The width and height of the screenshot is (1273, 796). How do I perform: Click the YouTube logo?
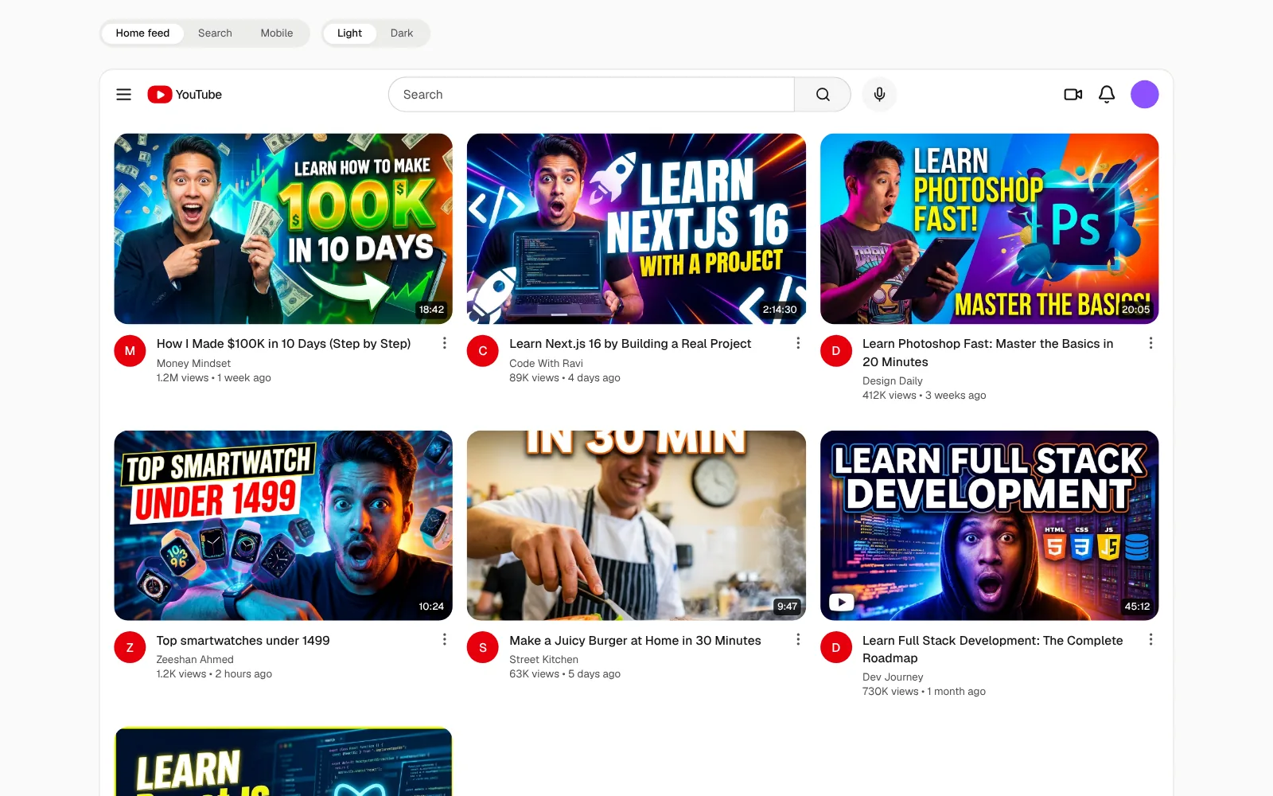185,95
